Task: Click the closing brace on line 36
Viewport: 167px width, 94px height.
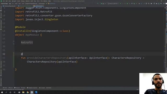Action: coord(16,69)
